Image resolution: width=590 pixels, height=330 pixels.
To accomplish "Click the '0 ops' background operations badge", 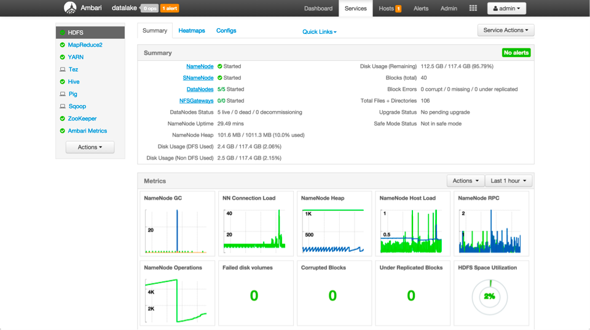I will (149, 9).
